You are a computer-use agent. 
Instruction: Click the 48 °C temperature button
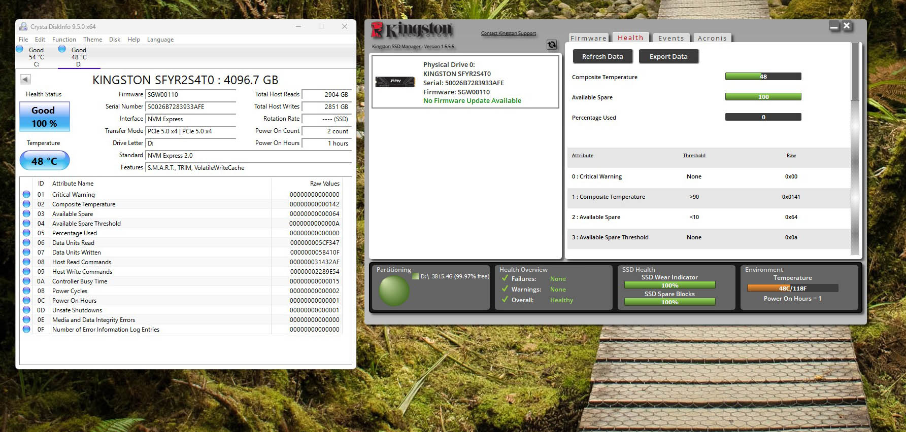[x=45, y=161]
